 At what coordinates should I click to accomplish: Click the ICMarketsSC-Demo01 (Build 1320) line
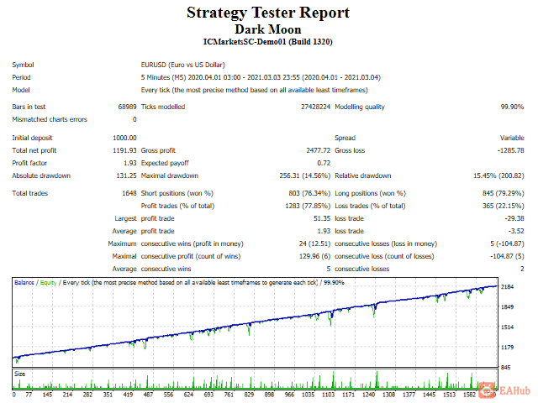point(268,42)
